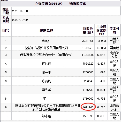Select share count 1760000

(x=88, y=99)
